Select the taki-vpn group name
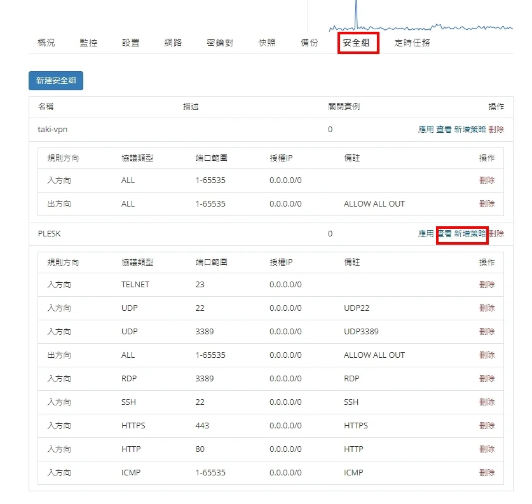The height and width of the screenshot is (504, 532). pyautogui.click(x=53, y=130)
